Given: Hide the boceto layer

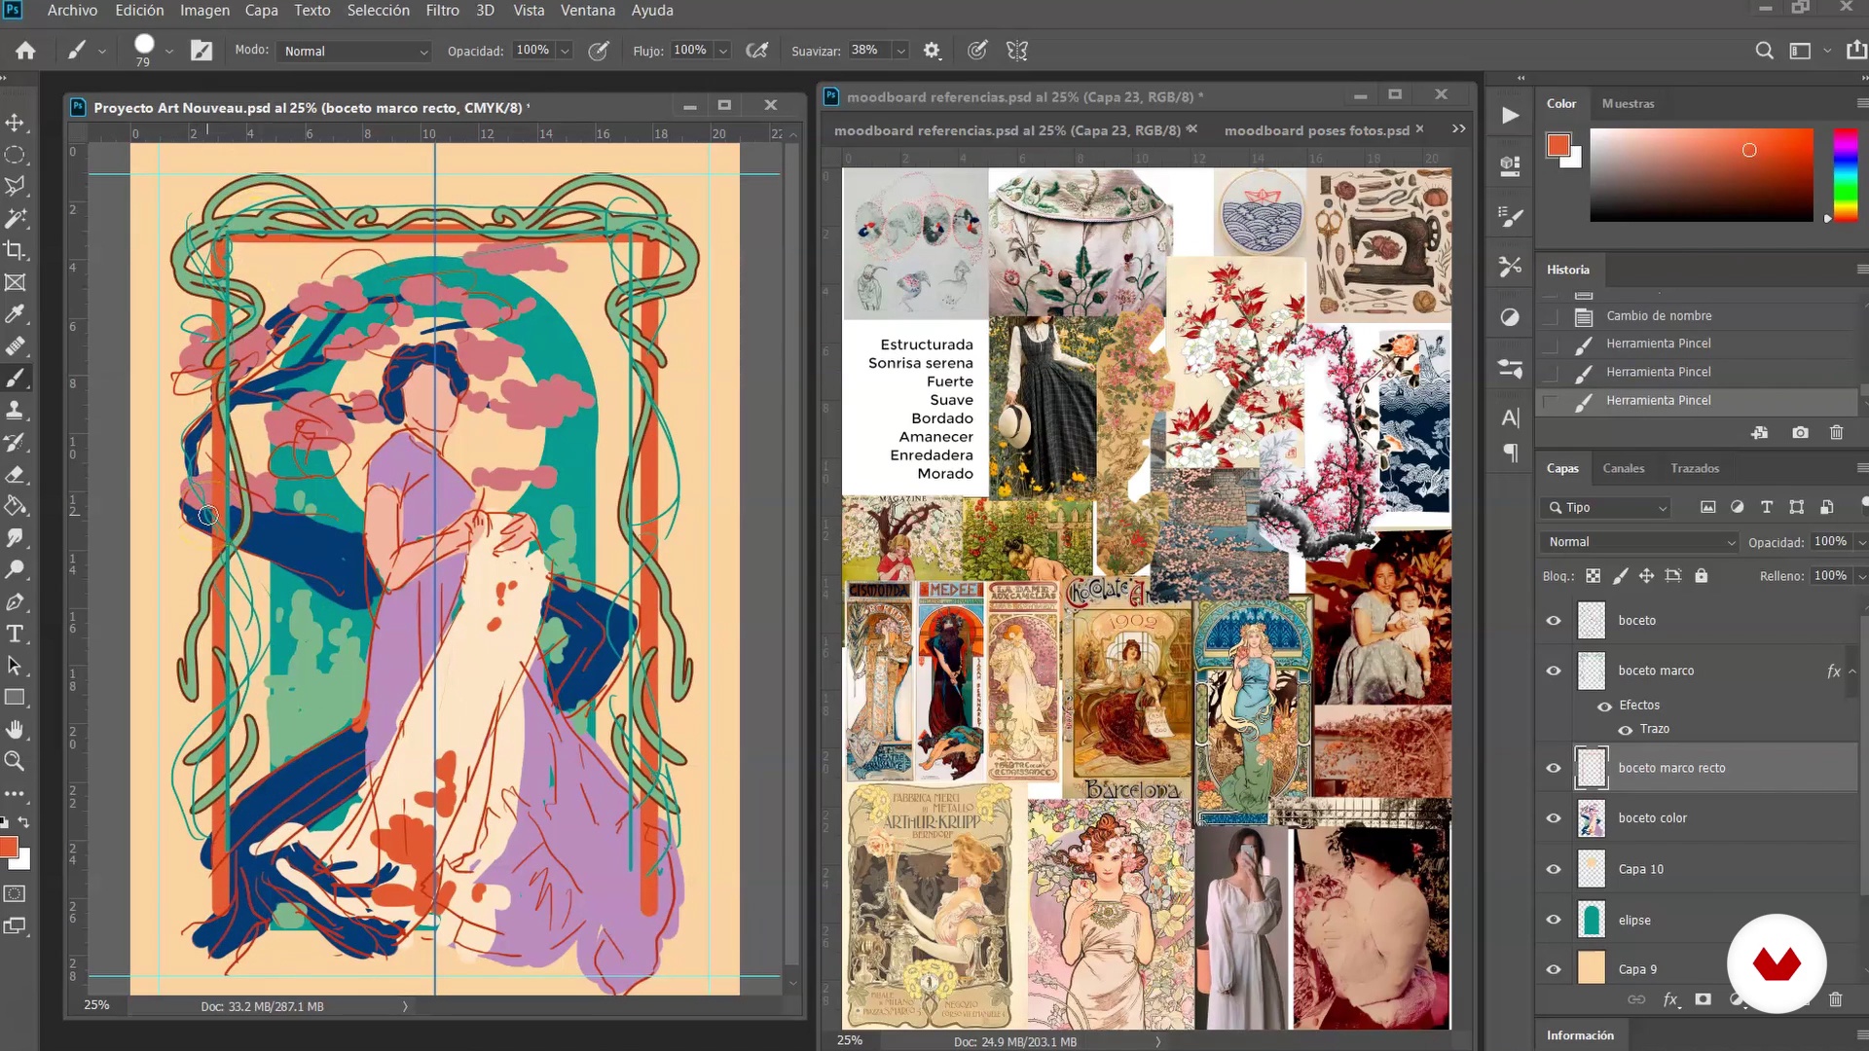Looking at the screenshot, I should point(1554,621).
